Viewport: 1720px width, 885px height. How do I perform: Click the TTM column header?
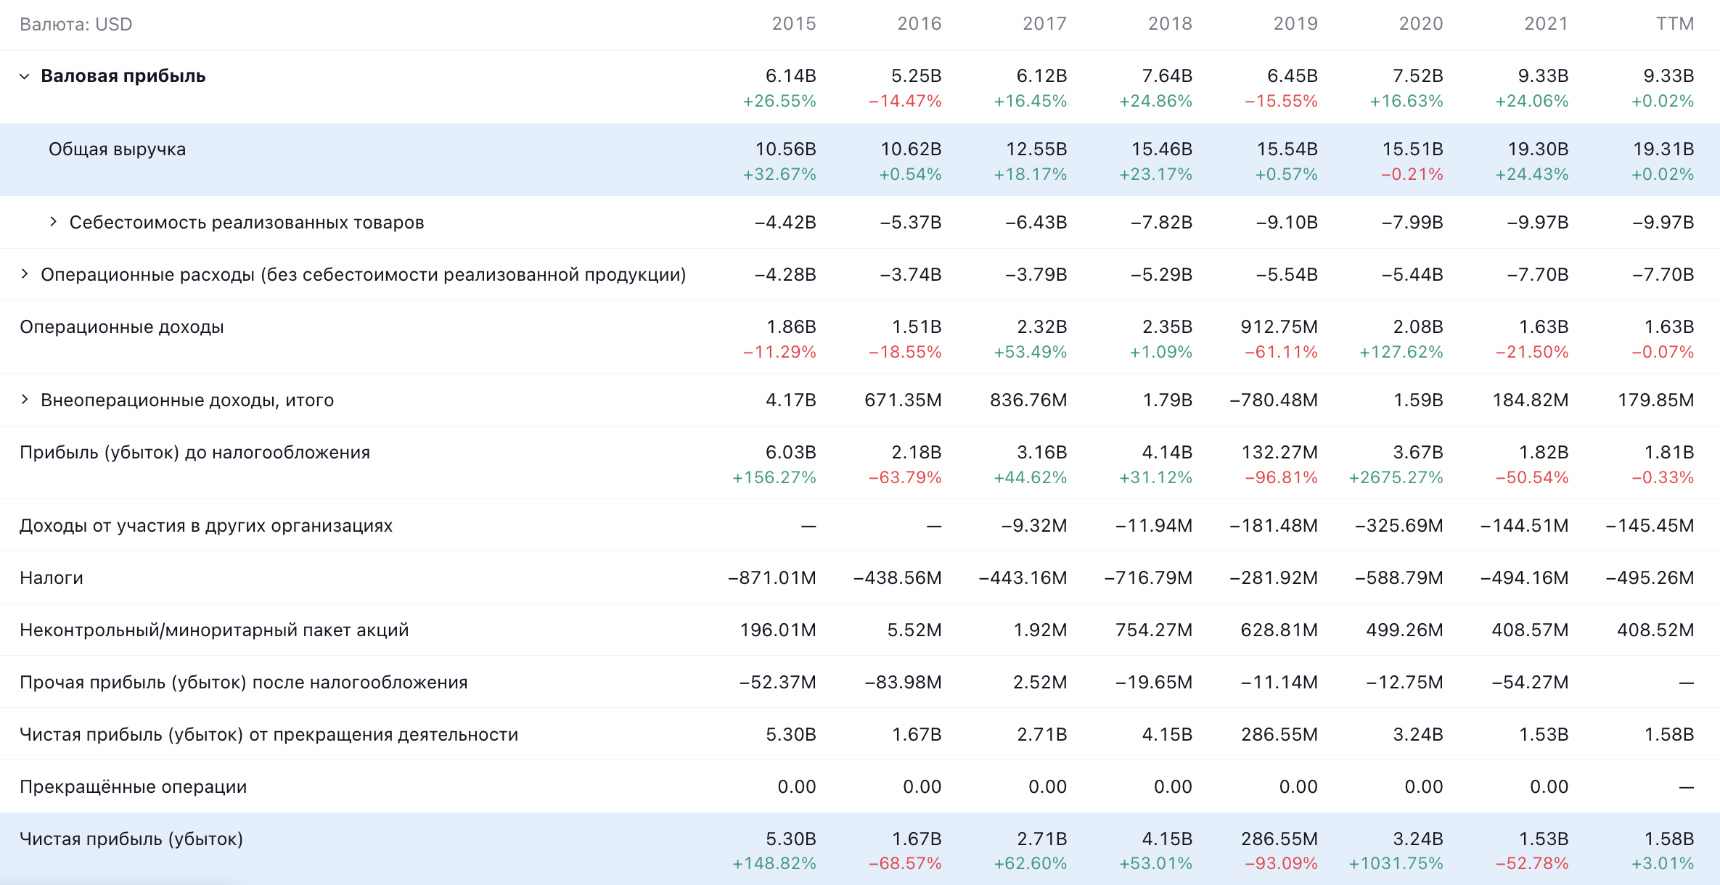1675,24
